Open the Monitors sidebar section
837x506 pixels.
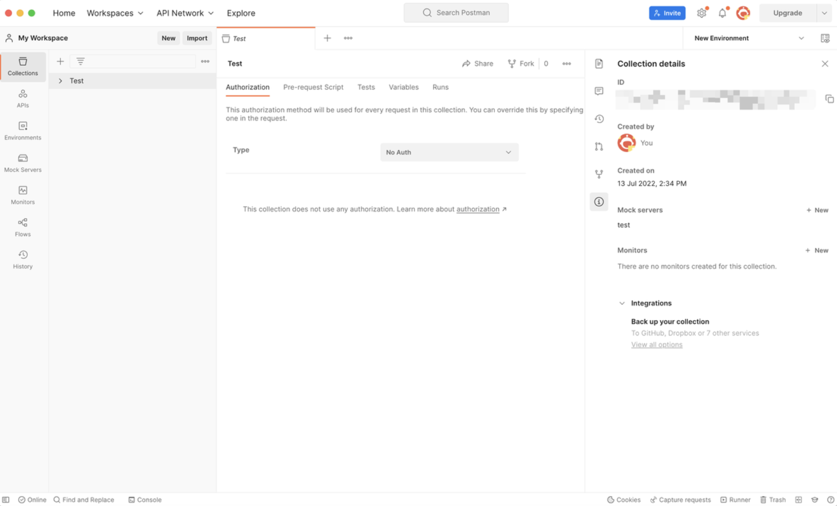pos(23,195)
